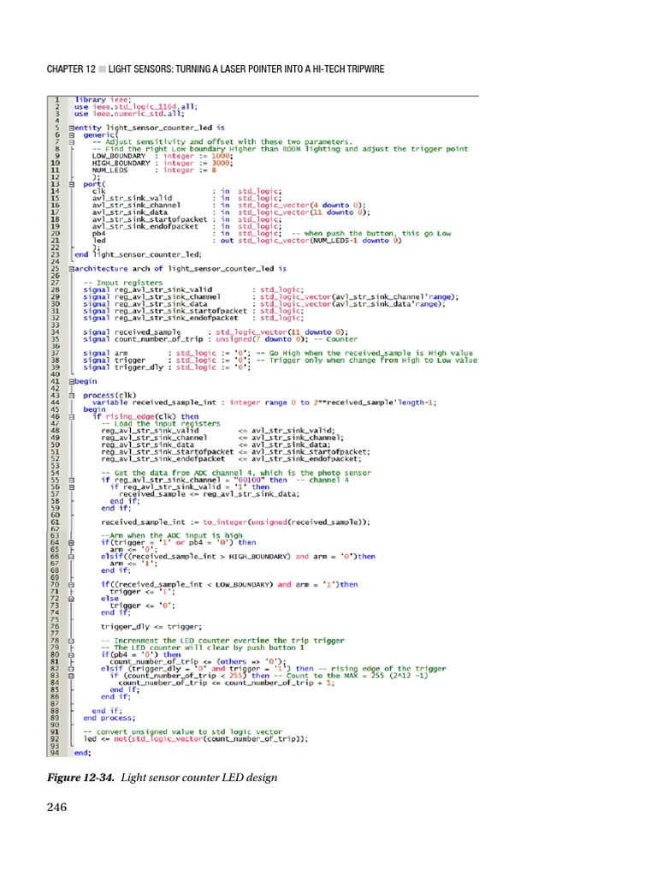The width and height of the screenshot is (657, 877).
Task: Fold the count_number_of_trip < 255 if block
Action: [71, 676]
